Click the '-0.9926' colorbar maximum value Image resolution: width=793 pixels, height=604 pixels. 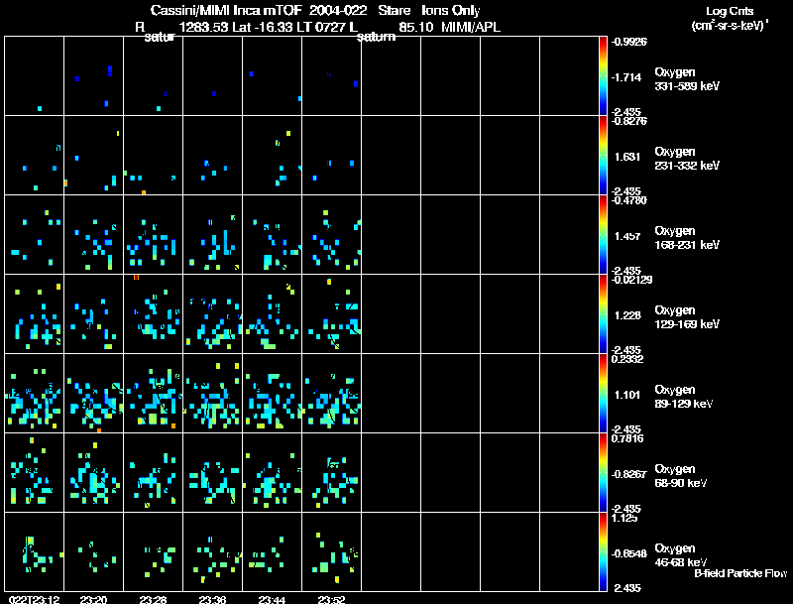(629, 42)
